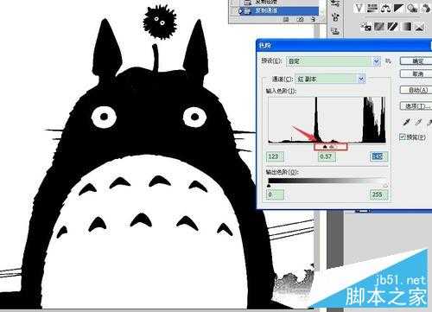Viewport: 432px width, 312px height.
Task: Add a Black & White adjustment
Action: pos(398,8)
